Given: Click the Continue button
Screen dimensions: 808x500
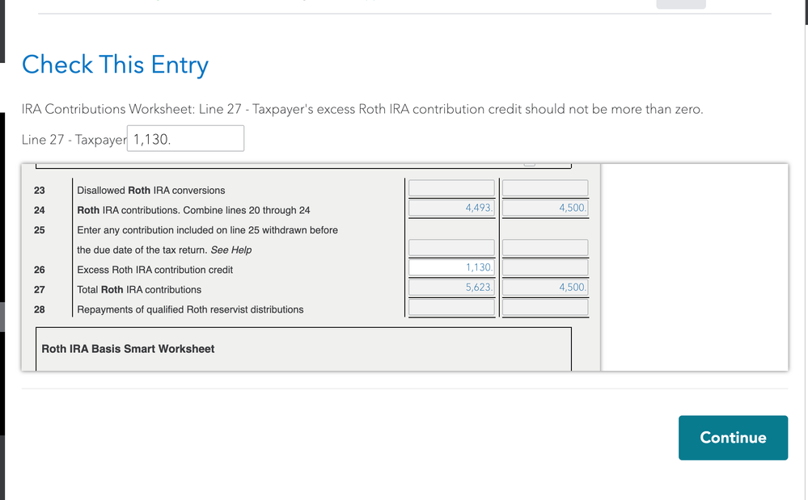Looking at the screenshot, I should 733,438.
